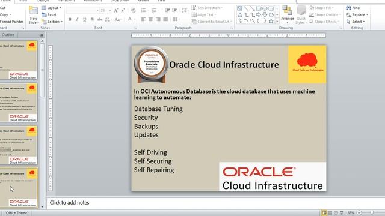Image resolution: width=385 pixels, height=216 pixels.
Task: Open line spacing options
Action: coord(185,10)
